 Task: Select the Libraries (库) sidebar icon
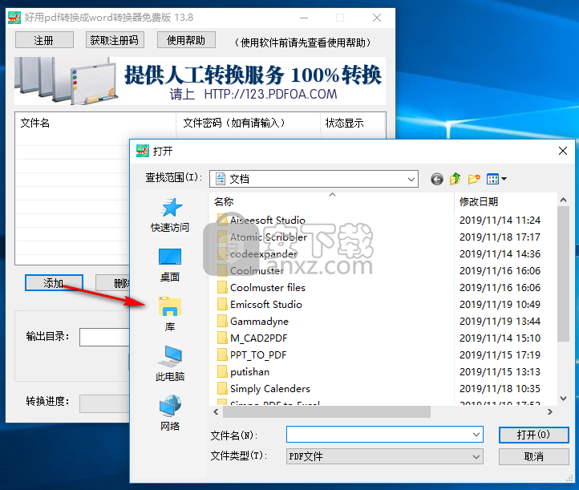click(x=170, y=306)
